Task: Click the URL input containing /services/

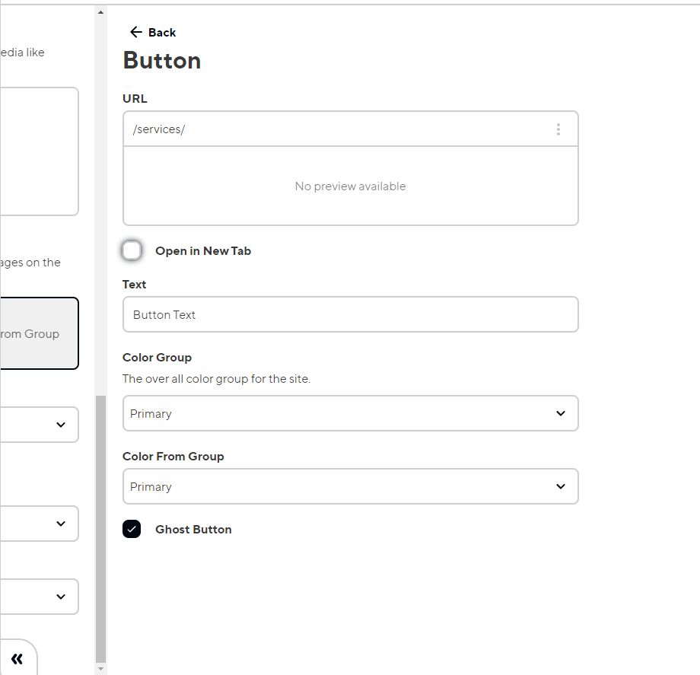Action: [335, 129]
